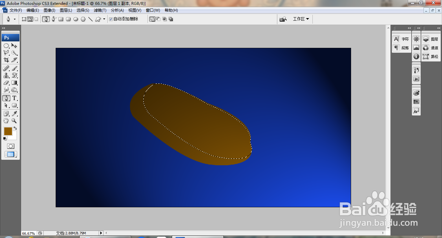Select the Magic Wand tool

point(14,53)
